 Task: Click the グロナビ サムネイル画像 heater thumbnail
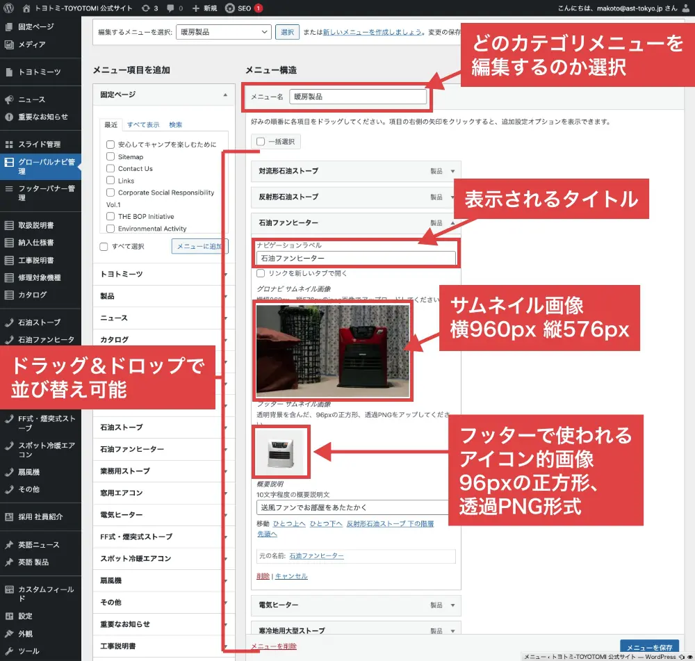(333, 351)
